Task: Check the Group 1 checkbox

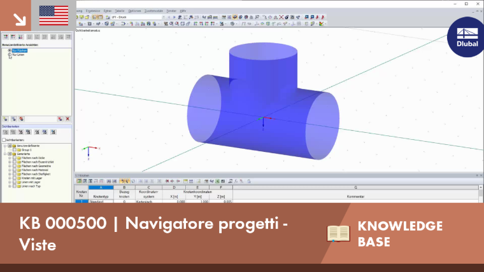Action: click(x=15, y=150)
